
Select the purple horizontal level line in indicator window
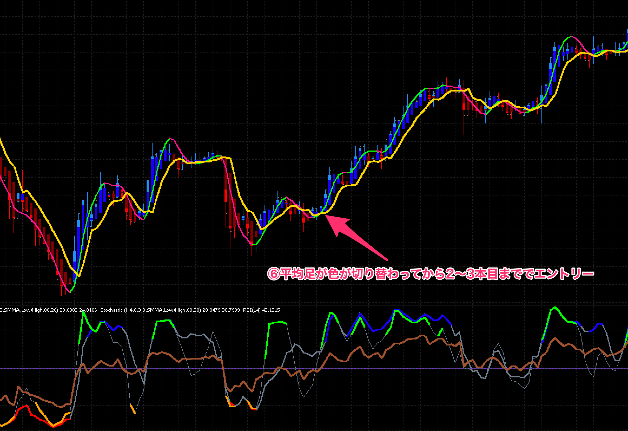(x=314, y=368)
